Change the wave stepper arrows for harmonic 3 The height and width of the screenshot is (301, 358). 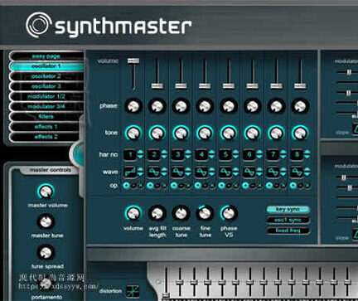tap(188, 172)
